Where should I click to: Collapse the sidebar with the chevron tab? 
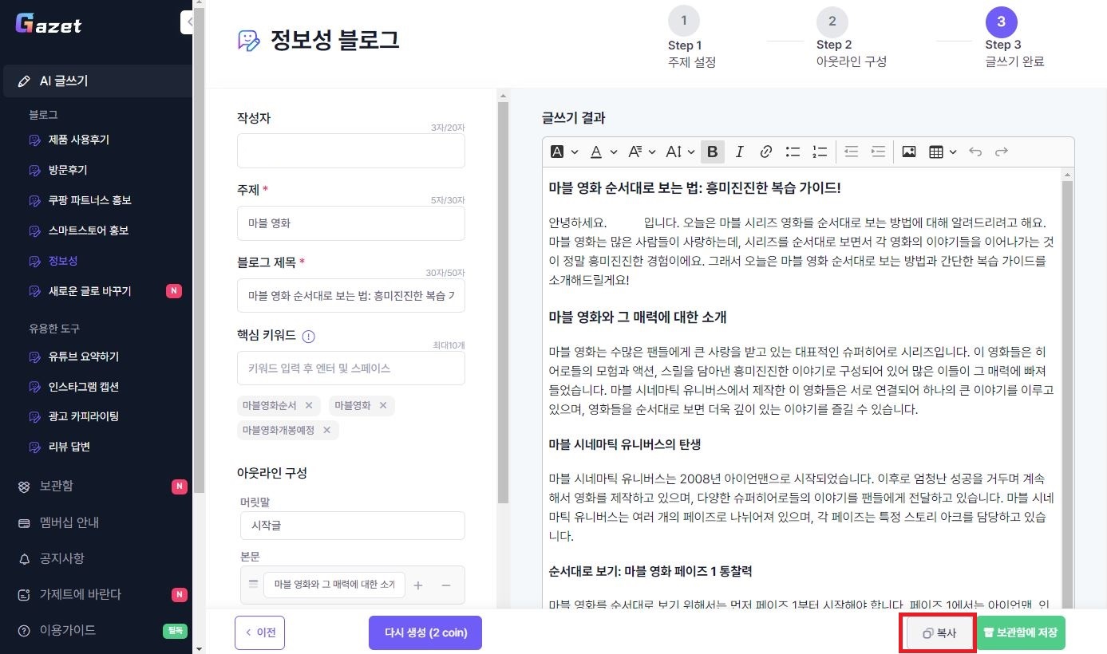(x=188, y=22)
